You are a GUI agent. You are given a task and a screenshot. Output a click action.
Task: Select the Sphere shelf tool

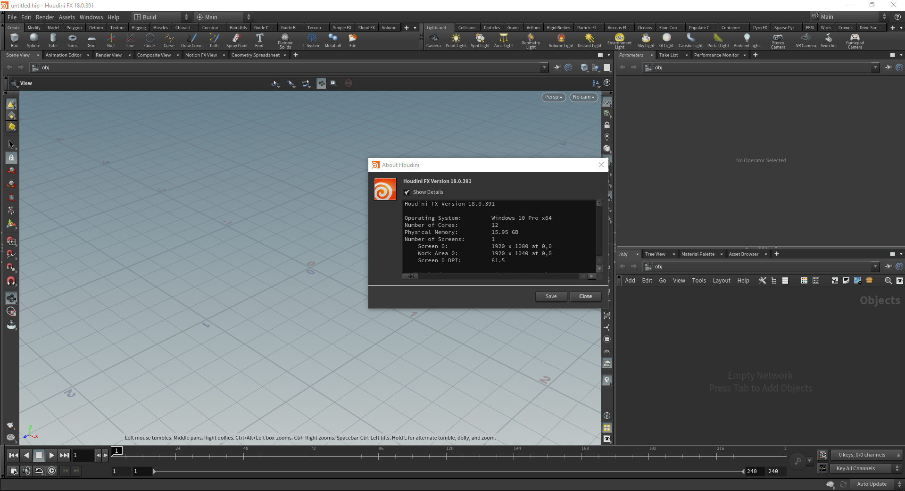point(33,40)
